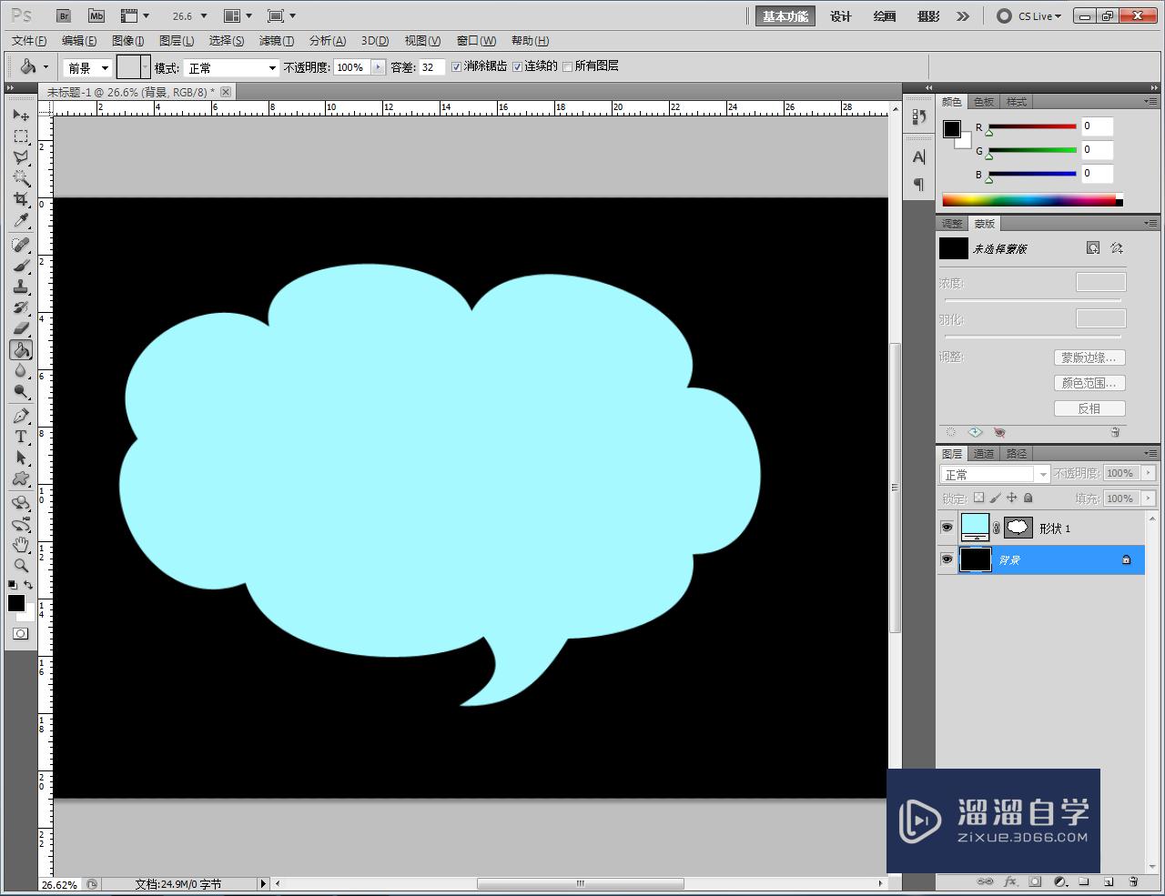The image size is (1165, 896).
Task: Select the History Brush tool
Action: tap(21, 307)
